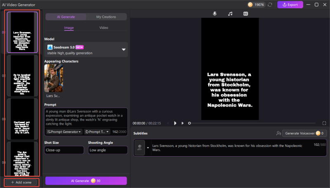
Task: Refresh credits with the circular arrows icon
Action: coord(270,5)
